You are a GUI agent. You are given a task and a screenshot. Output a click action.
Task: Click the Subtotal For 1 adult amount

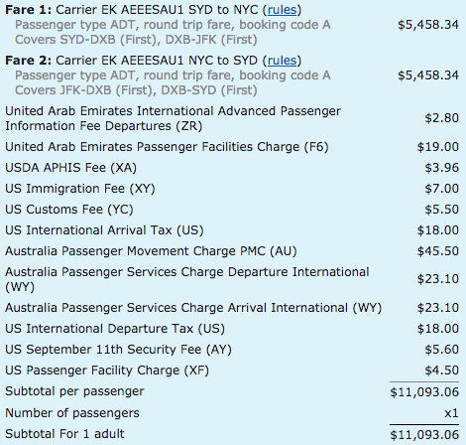click(424, 435)
